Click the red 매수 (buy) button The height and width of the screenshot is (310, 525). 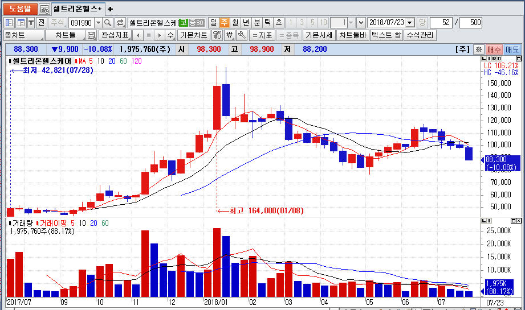494,49
